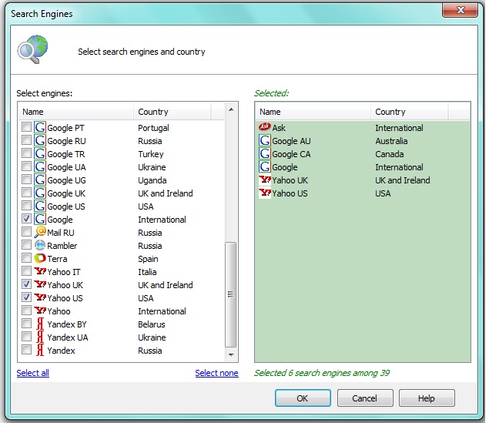Click the Spain country cell
489x423 pixels.
148,259
